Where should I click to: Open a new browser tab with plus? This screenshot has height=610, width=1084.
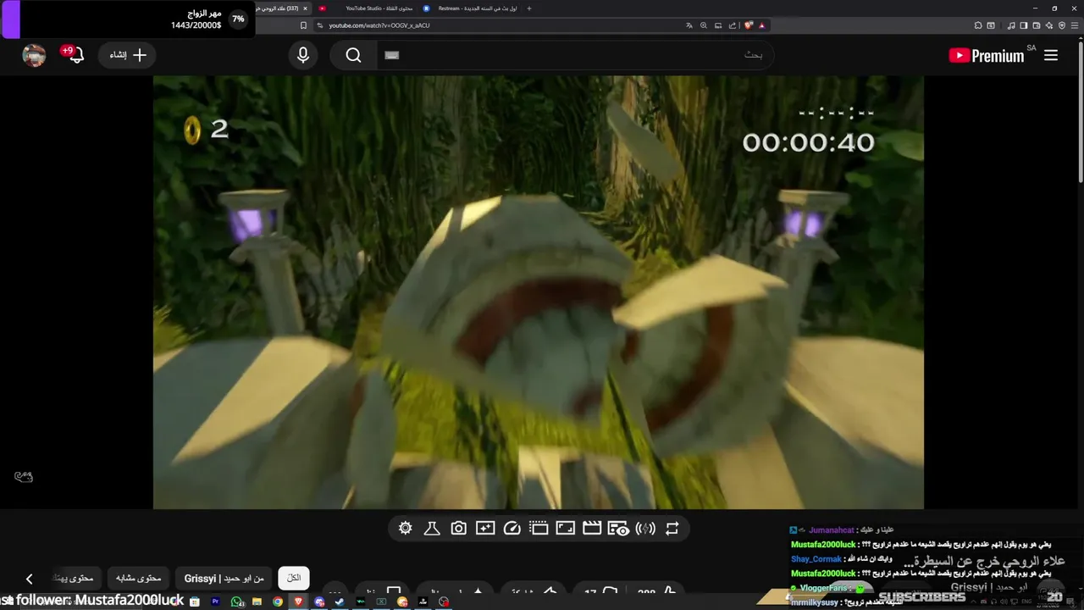[529, 8]
